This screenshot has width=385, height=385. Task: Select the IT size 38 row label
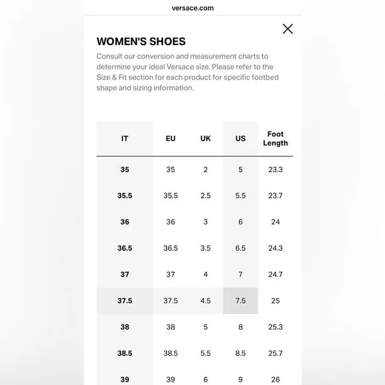(x=125, y=327)
